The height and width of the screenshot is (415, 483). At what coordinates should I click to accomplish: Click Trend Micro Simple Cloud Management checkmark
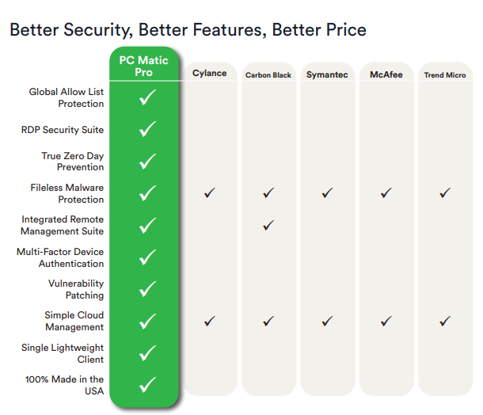445,321
